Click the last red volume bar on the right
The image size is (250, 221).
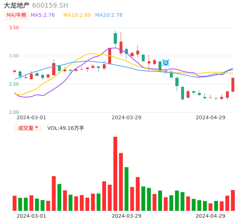233,200
